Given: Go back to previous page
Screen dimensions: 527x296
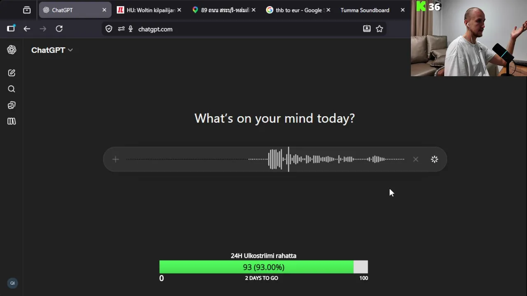Looking at the screenshot, I should click(x=27, y=28).
